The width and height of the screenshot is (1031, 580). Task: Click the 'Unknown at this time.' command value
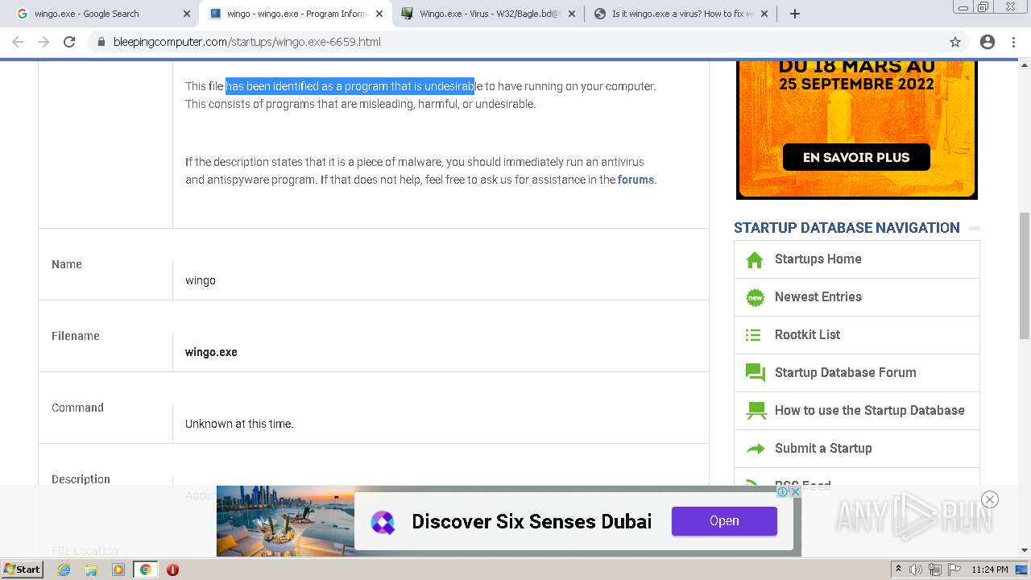[x=239, y=424]
